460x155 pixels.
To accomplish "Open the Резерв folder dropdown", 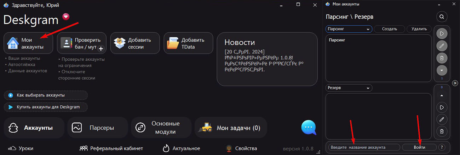I will point(349,88).
